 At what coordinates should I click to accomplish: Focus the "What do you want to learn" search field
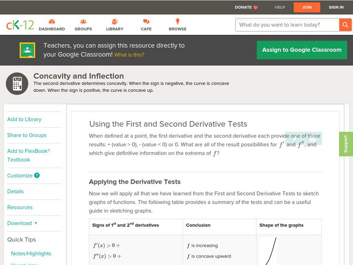pyautogui.click(x=287, y=25)
